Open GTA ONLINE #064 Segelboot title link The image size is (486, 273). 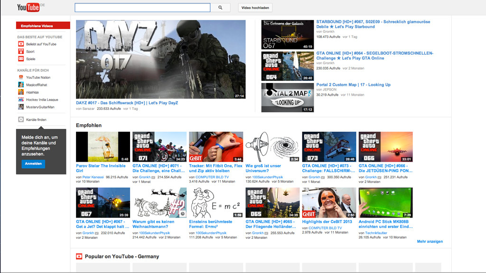tap(375, 56)
